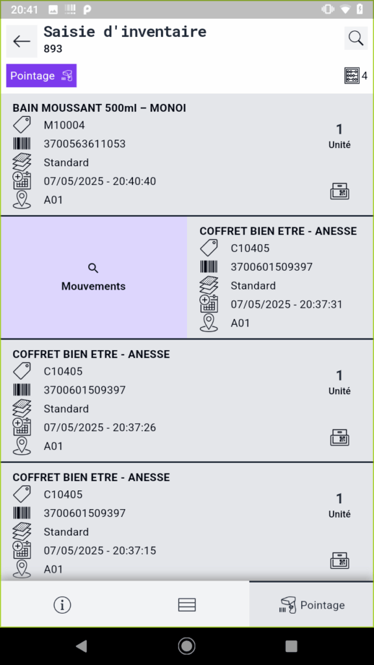Tap the box icon on the 20:37:15 entry
This screenshot has width=374, height=665.
340,560
